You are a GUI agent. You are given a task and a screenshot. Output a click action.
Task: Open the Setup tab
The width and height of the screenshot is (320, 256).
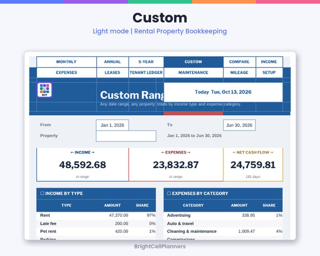click(269, 73)
